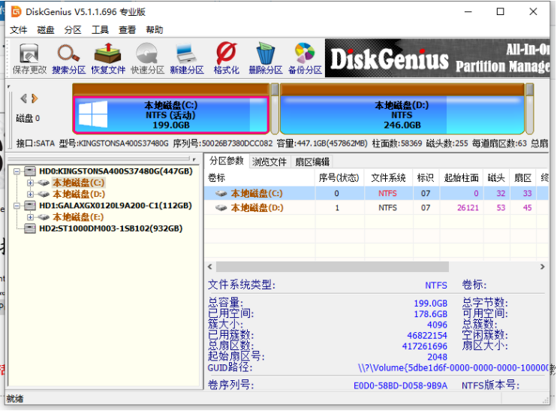Screen dimensions: 557x411
Task: Select 本地磁盘(D:) in the left tree
Action: coord(79,194)
